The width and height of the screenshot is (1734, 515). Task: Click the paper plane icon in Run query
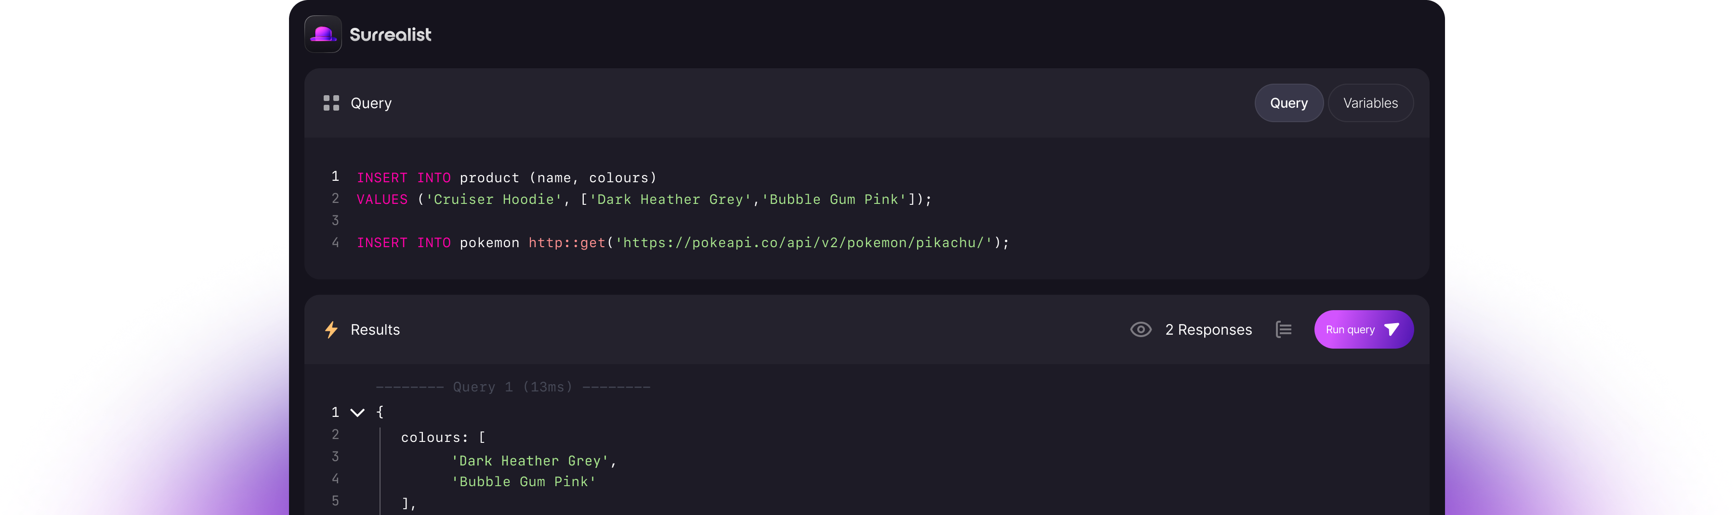click(1392, 329)
